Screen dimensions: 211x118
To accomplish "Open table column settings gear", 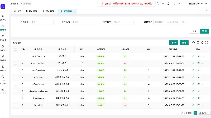I will tap(202, 42).
